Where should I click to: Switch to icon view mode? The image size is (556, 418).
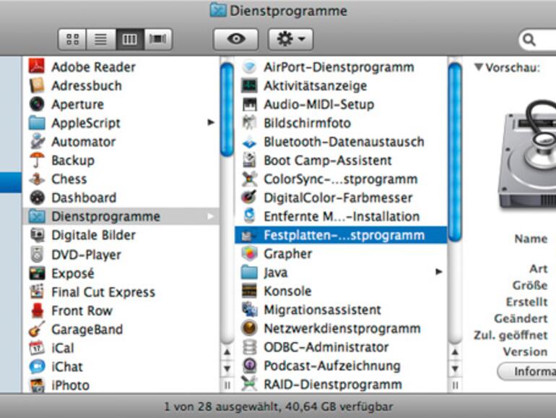(x=72, y=39)
